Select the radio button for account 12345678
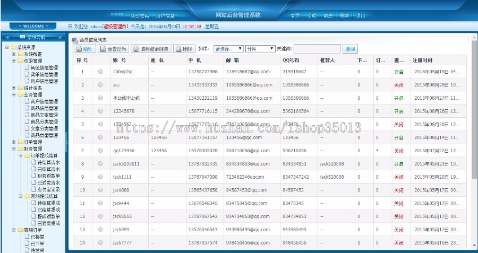The height and width of the screenshot is (253, 478). (x=100, y=111)
